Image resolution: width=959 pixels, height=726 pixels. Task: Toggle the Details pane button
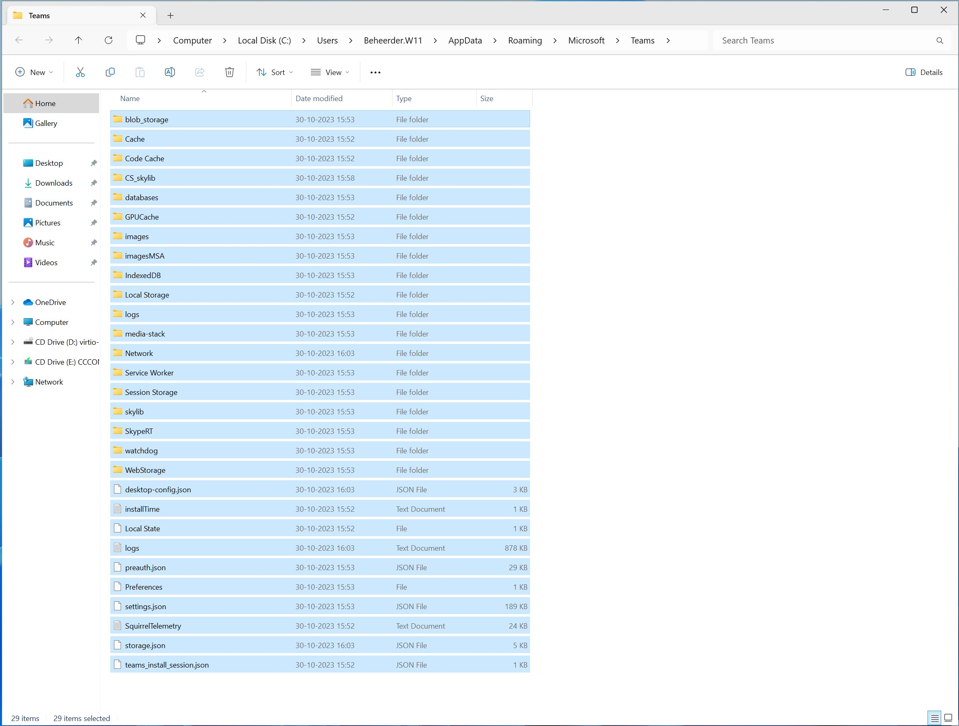coord(924,73)
